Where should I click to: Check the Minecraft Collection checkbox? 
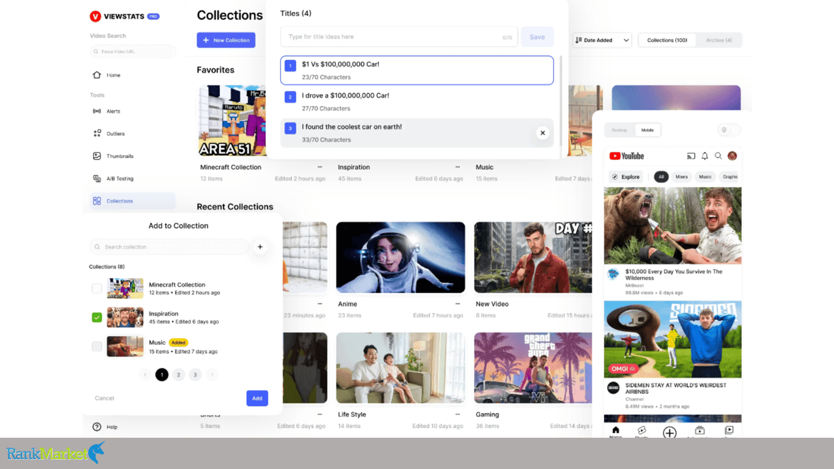[x=96, y=288]
